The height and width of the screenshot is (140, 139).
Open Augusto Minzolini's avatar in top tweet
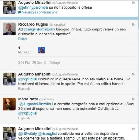coord(9,7)
